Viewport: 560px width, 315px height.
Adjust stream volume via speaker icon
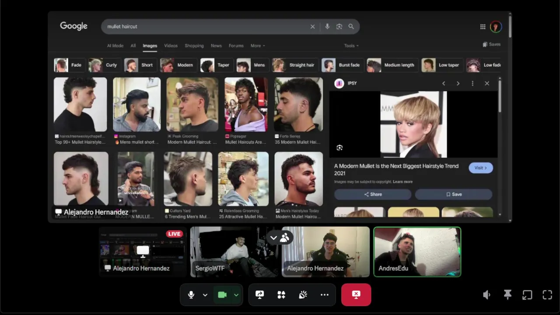coord(486,295)
